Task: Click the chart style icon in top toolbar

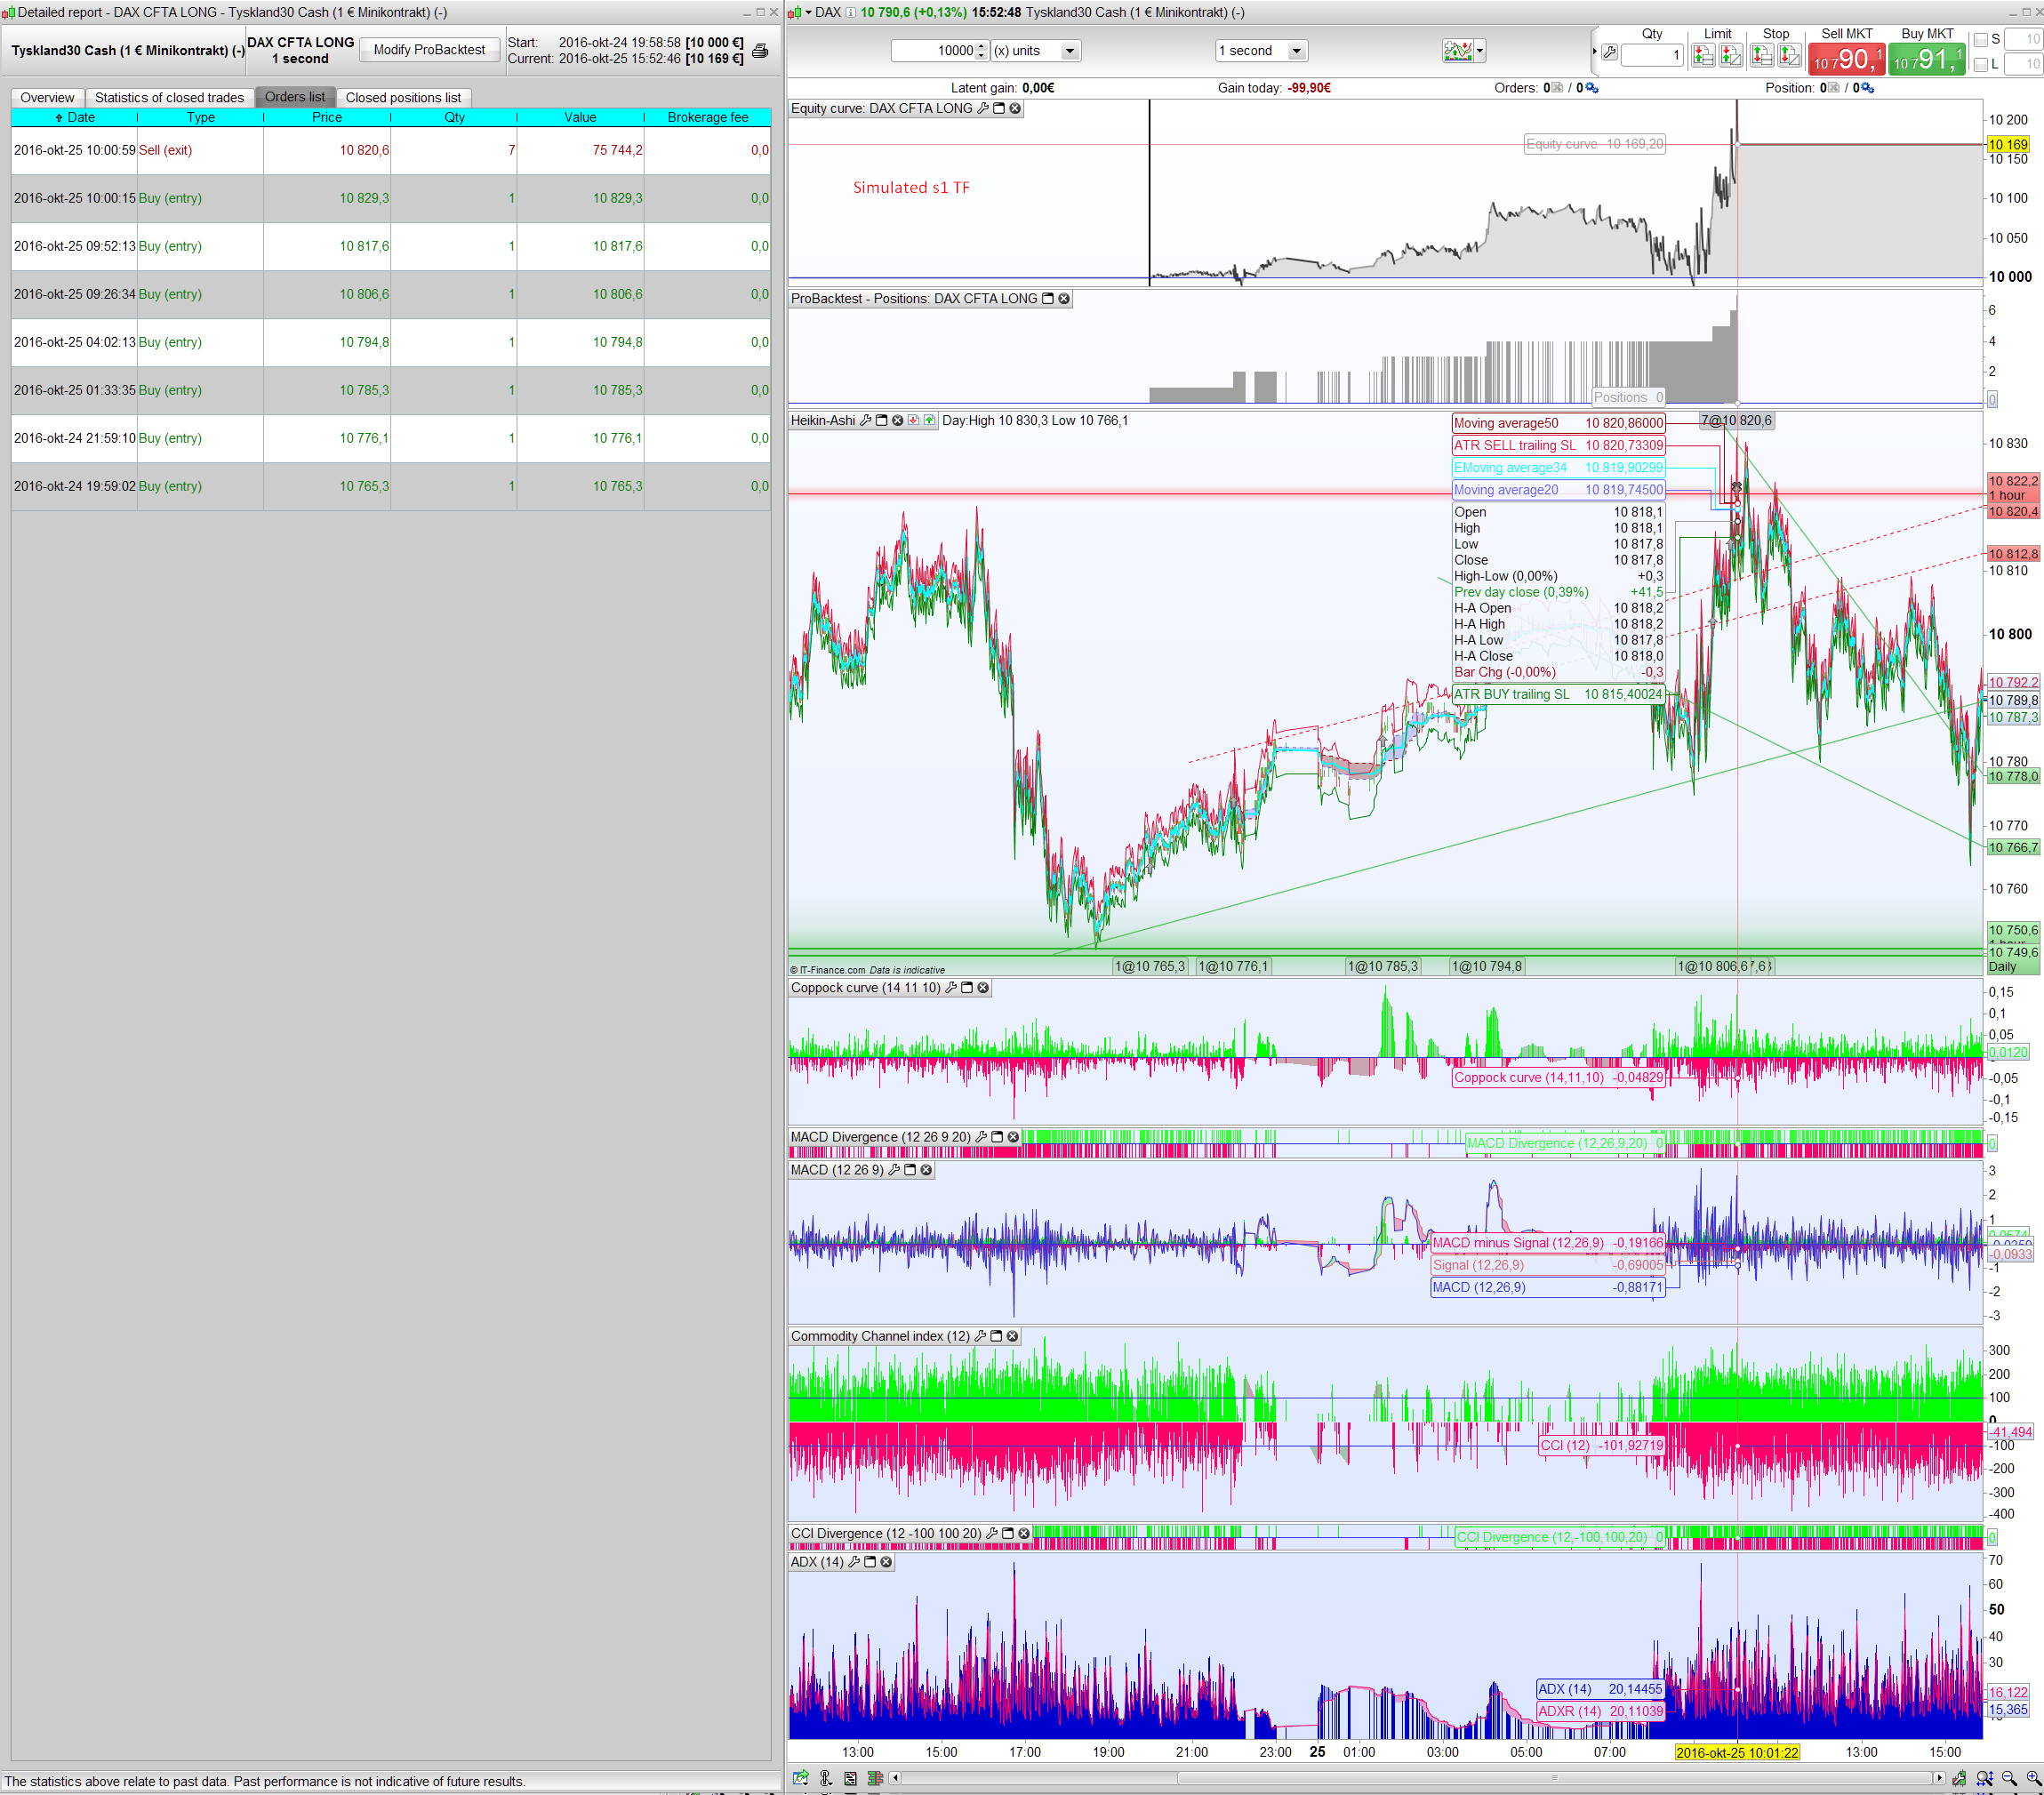Action: click(1457, 51)
